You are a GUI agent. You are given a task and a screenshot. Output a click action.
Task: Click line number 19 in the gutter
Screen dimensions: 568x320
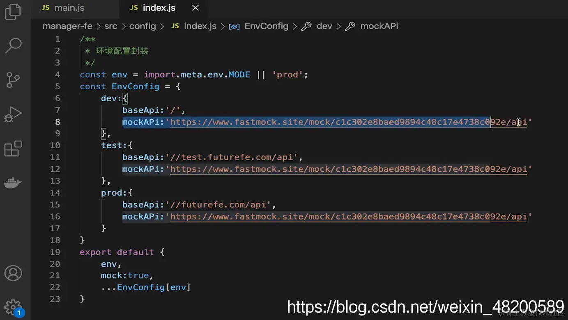tap(55, 252)
